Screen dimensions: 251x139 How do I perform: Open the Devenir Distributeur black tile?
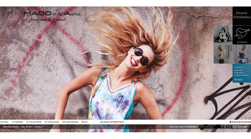pyautogui.click(x=242, y=16)
